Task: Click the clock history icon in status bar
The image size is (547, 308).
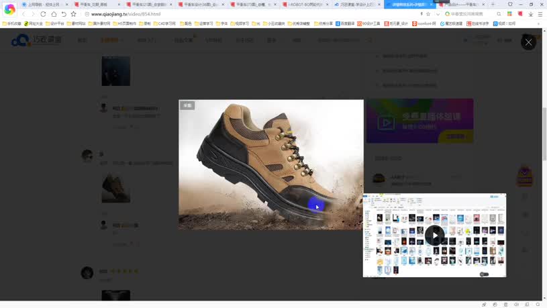Action: tap(495, 305)
